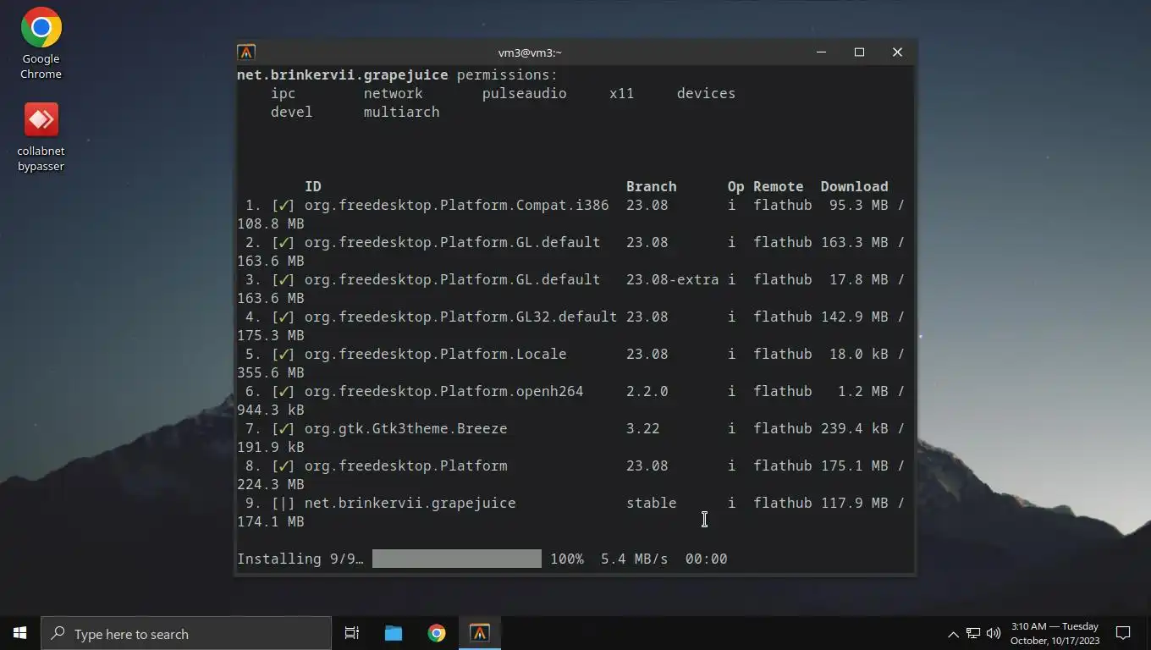Click the '117.9 MB' download size
Viewport: 1151px width, 650px height.
855,503
